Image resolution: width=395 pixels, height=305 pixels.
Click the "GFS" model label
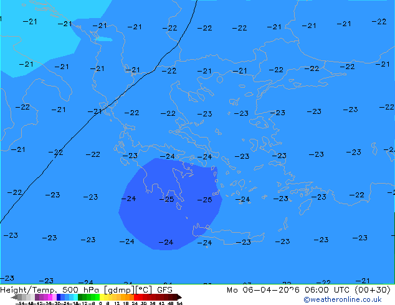click(164, 290)
